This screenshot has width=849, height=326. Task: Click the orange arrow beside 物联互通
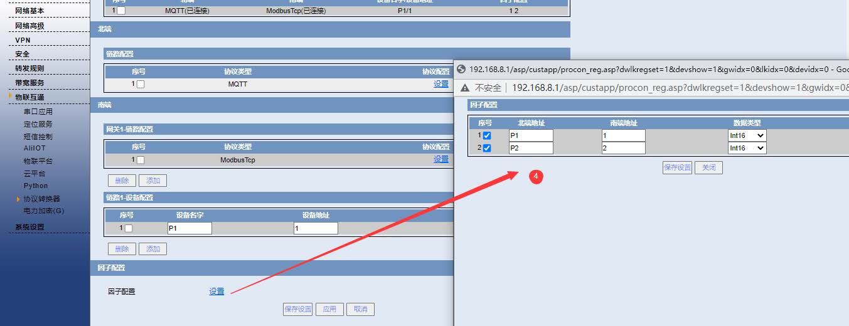tap(11, 96)
